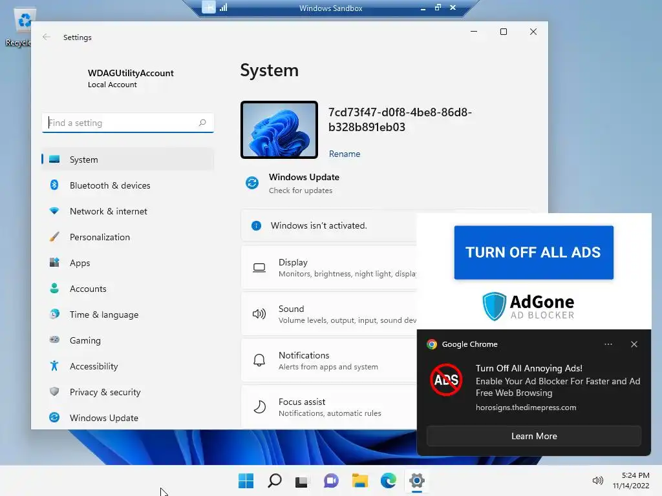Maximize the Settings window
This screenshot has width=662, height=496.
503,32
